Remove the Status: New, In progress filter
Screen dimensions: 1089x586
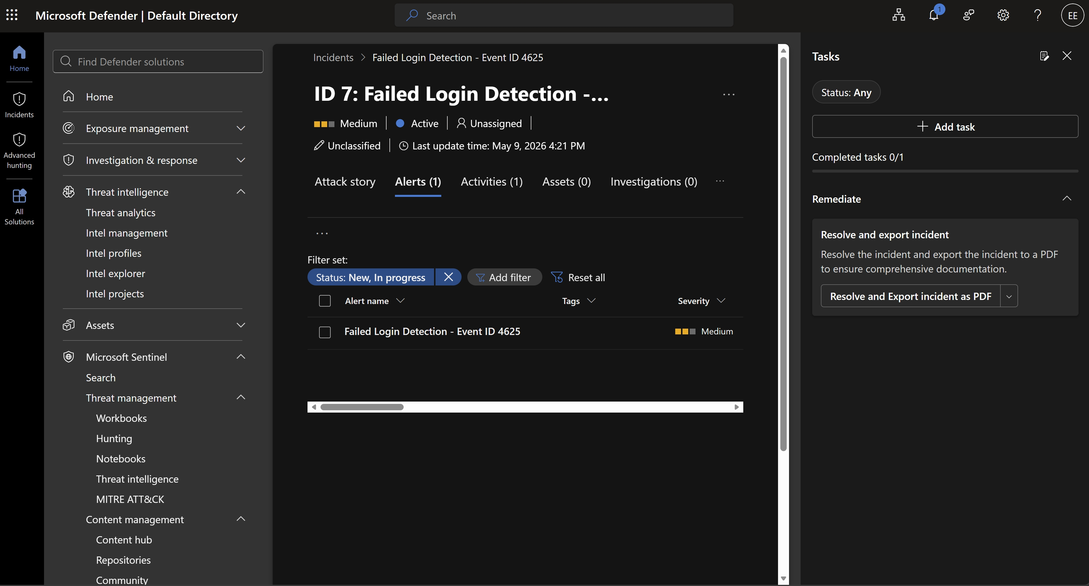pyautogui.click(x=449, y=277)
